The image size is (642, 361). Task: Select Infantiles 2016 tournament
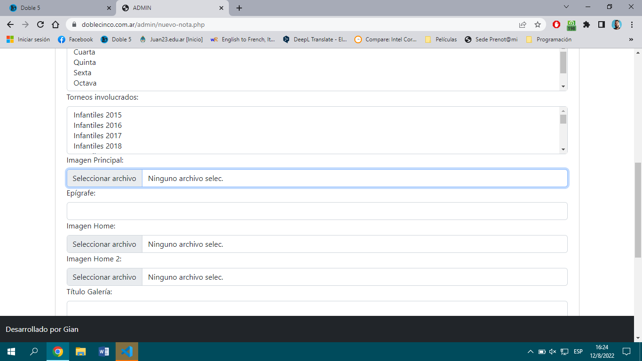(x=97, y=126)
